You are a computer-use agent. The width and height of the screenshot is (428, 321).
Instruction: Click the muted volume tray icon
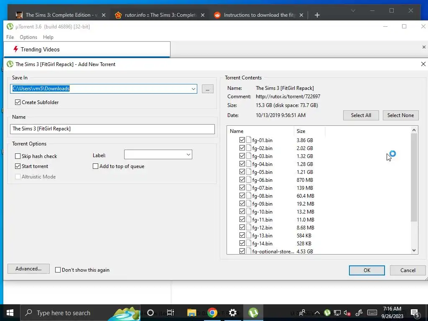pyautogui.click(x=347, y=313)
